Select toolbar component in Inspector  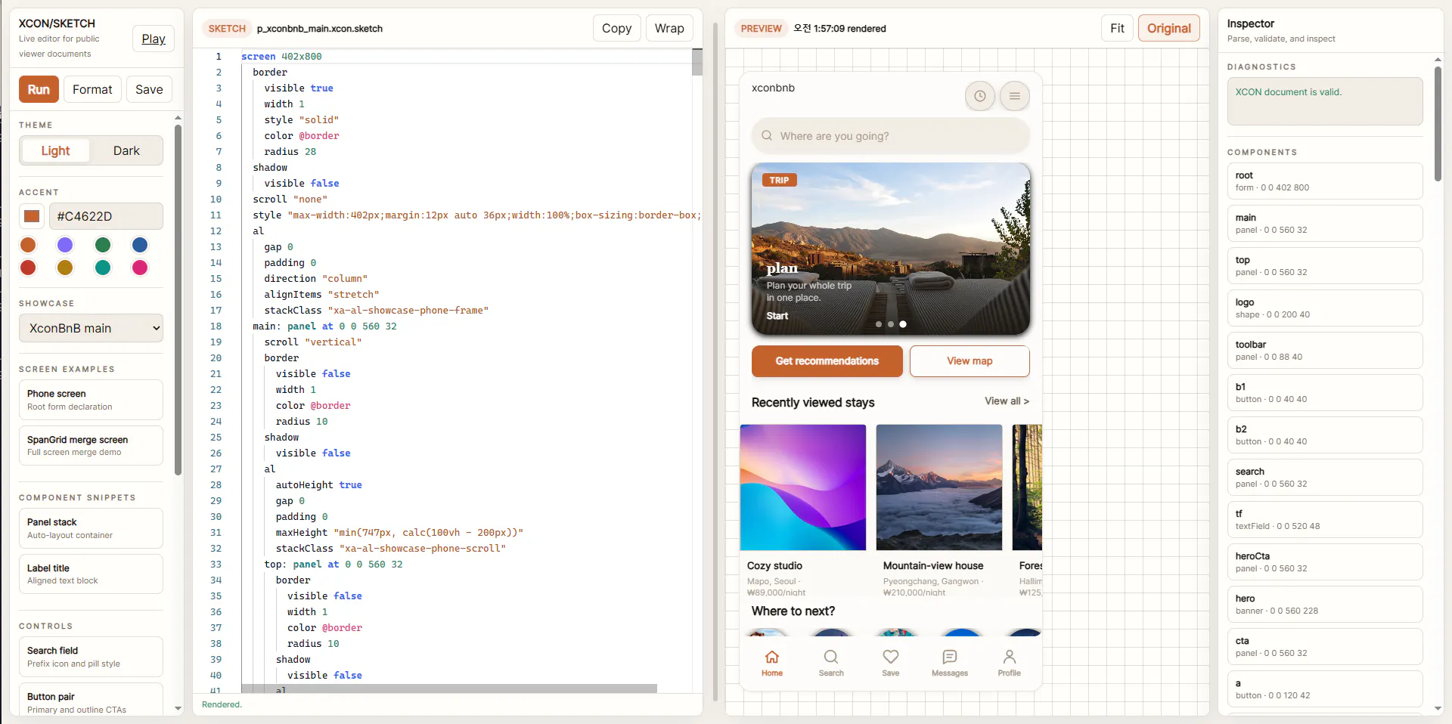(1325, 351)
